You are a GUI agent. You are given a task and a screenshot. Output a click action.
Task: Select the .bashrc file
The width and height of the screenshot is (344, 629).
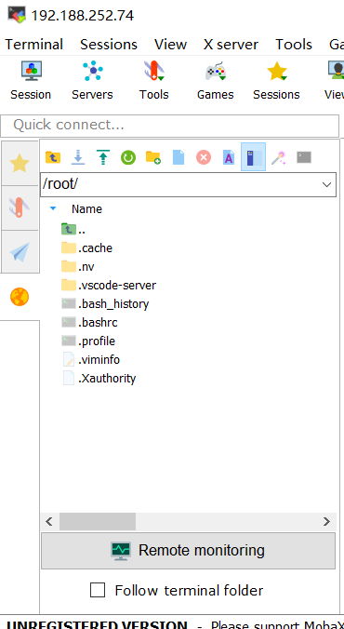click(89, 322)
